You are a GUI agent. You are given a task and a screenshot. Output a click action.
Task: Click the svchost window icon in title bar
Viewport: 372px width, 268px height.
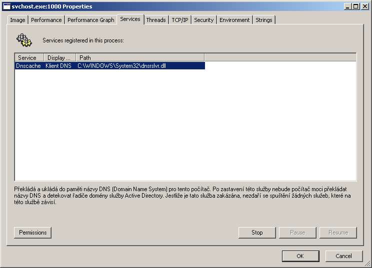coord(6,6)
